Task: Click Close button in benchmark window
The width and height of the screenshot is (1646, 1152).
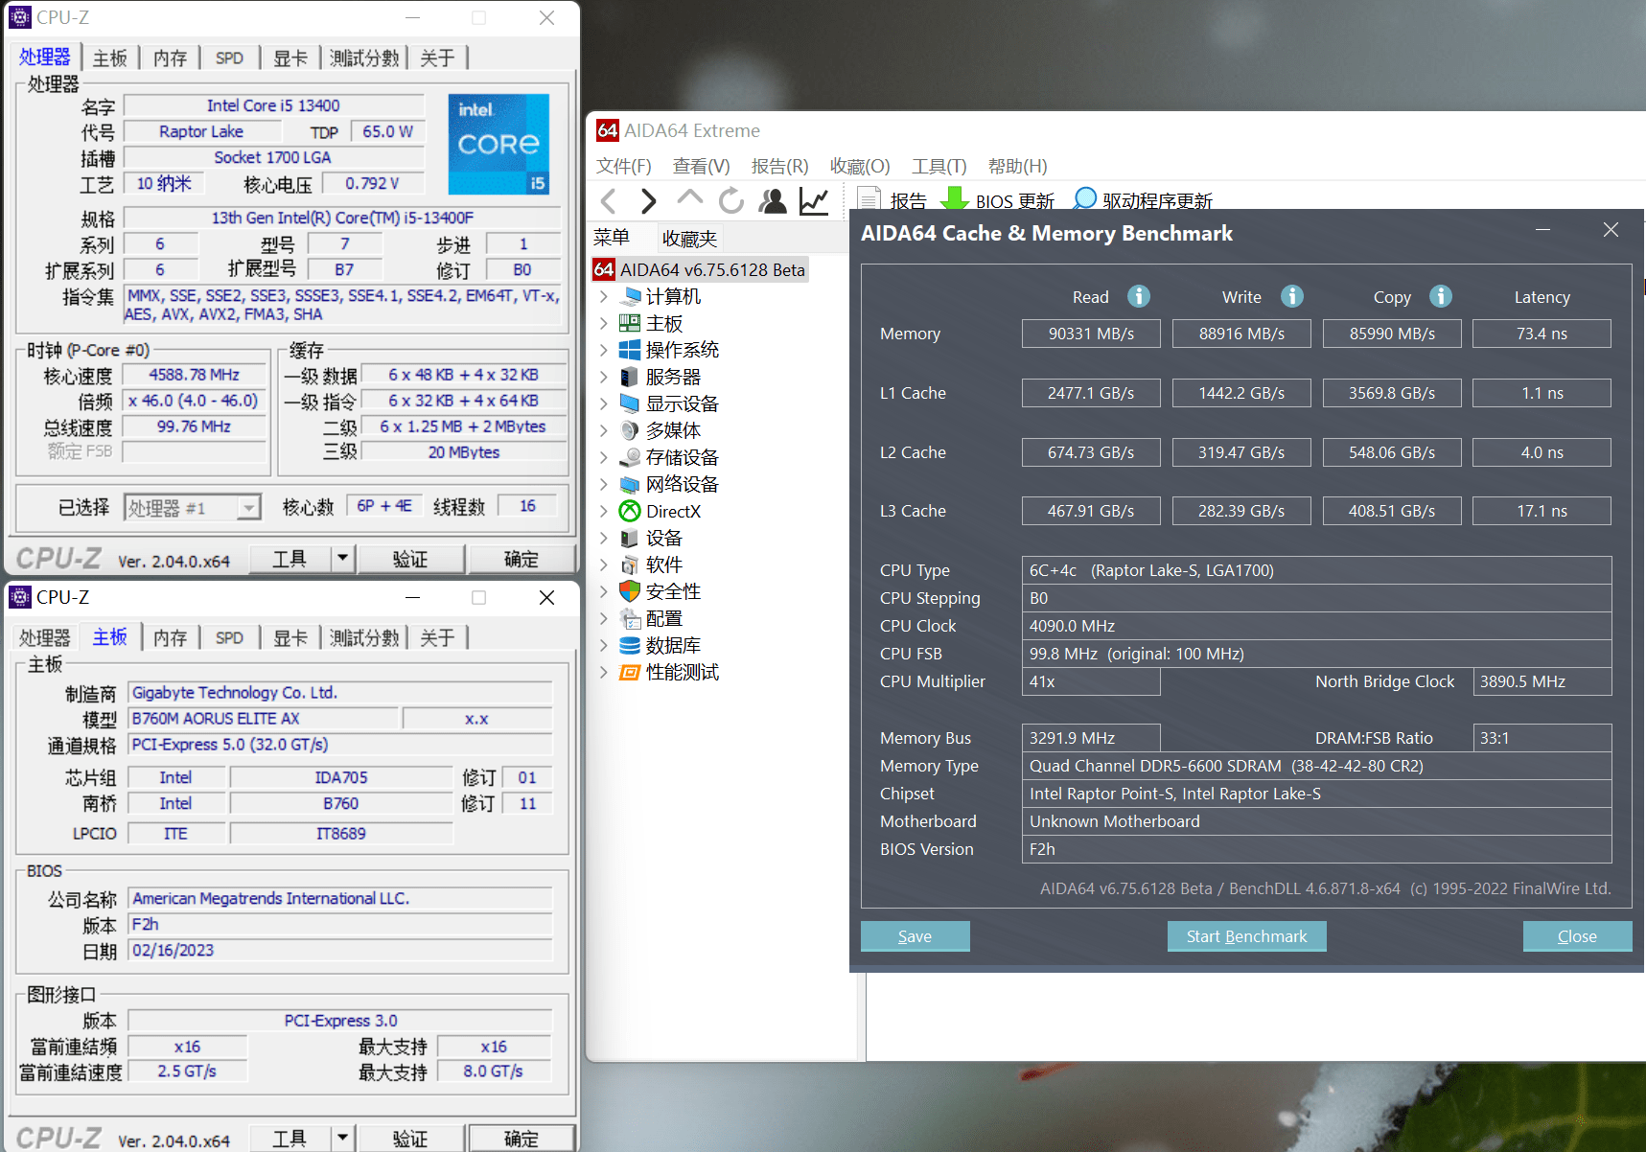Action: [x=1577, y=936]
